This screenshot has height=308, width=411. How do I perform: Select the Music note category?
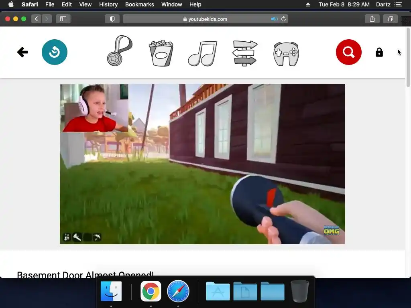(x=203, y=53)
